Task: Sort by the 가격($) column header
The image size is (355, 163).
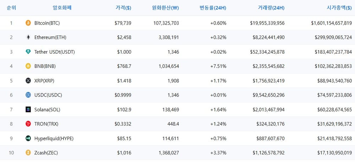Action: [123, 8]
